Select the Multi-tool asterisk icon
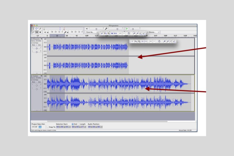This screenshot has height=156, width=234. [40, 32]
